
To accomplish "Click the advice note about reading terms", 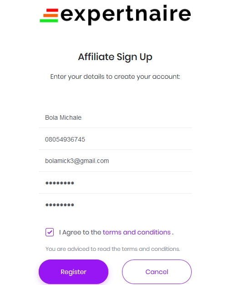I will (x=113, y=249).
